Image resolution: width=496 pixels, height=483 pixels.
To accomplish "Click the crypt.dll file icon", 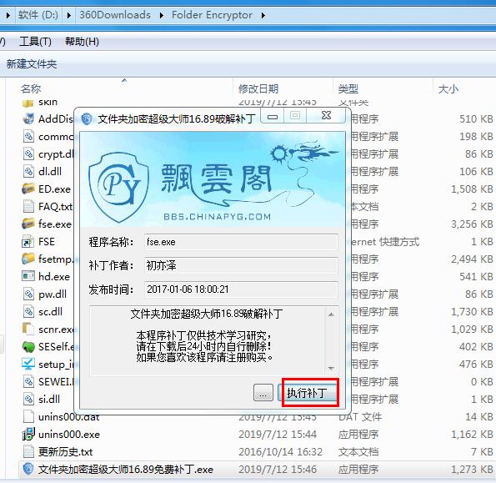I will point(28,154).
